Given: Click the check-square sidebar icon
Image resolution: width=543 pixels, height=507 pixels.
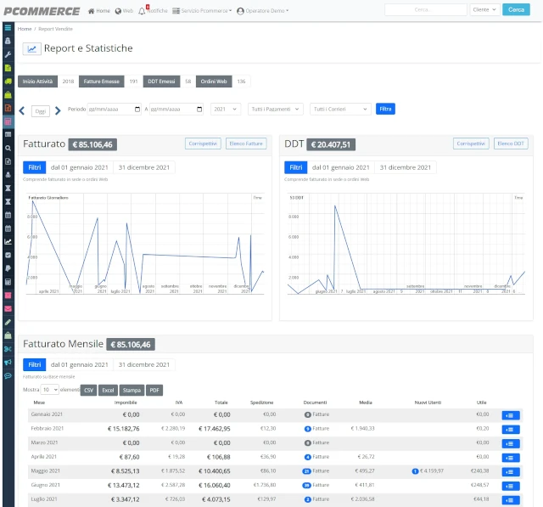Looking at the screenshot, I should [x=8, y=255].
